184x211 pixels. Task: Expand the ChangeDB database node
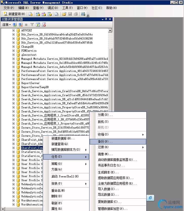[13, 47]
